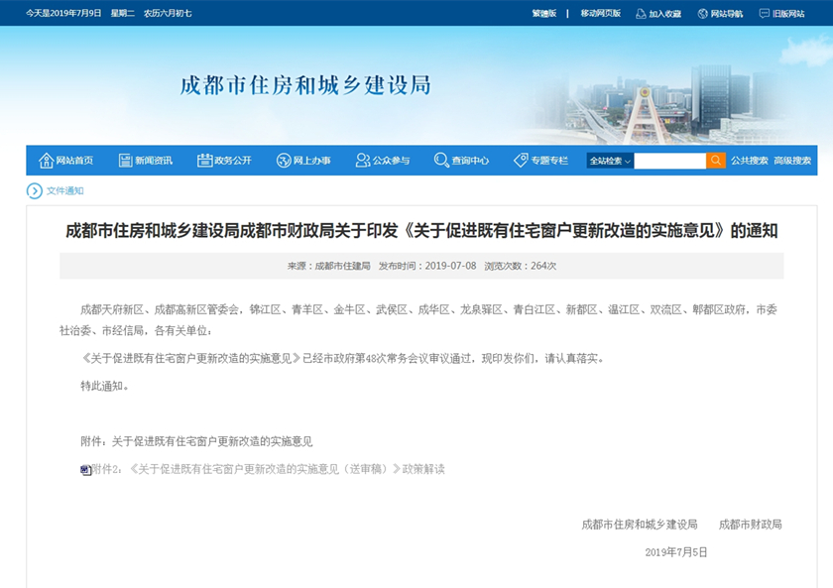833x588 pixels.
Task: Click the 特此通知。 paragraph
Action: [x=105, y=386]
